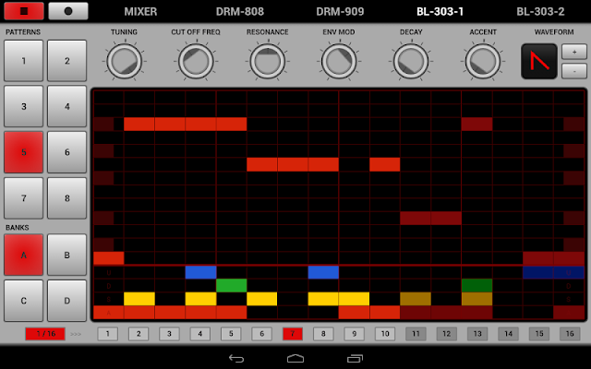591x369 pixels.
Task: Select the highlighted step 7 button
Action: click(x=293, y=334)
